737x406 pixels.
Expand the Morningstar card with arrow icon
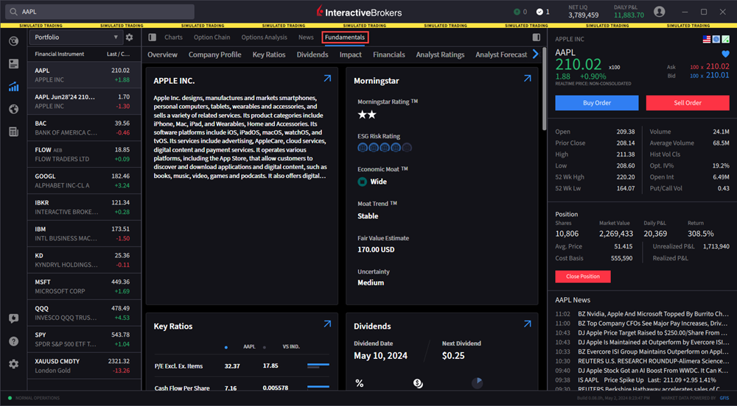coord(528,79)
